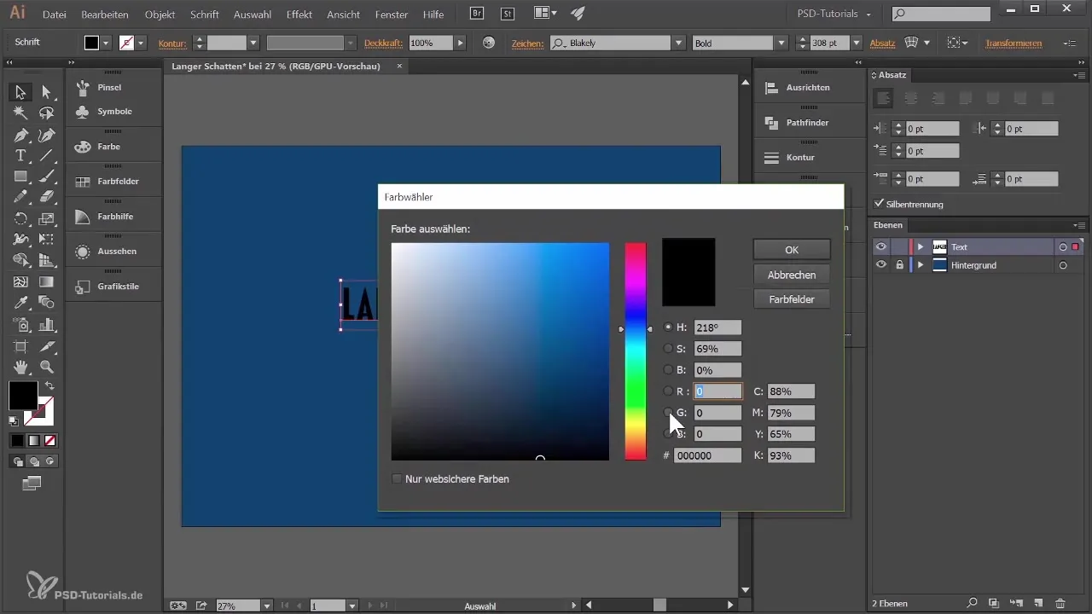
Task: Select the S saturation radio button
Action: 668,348
